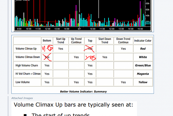The height and width of the screenshot is (116, 173).
Task: Open the Better Volume Indicator summary table image
Action: click(x=83, y=64)
